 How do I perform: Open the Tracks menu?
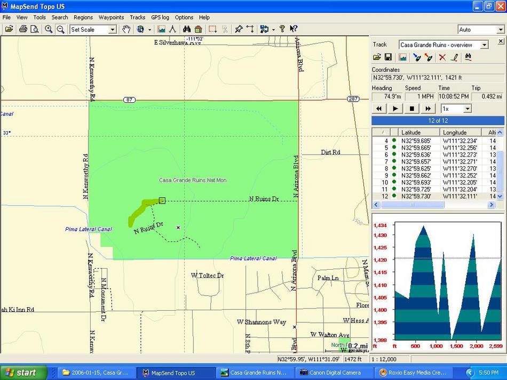point(137,18)
